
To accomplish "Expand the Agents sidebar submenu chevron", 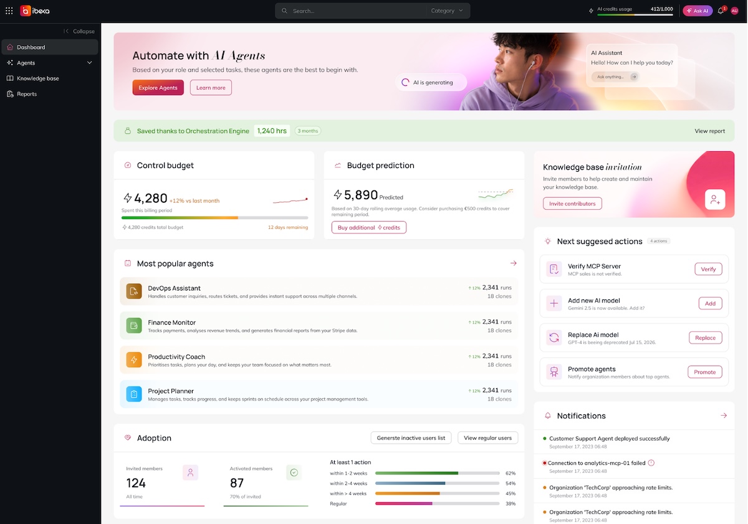I will coord(89,63).
